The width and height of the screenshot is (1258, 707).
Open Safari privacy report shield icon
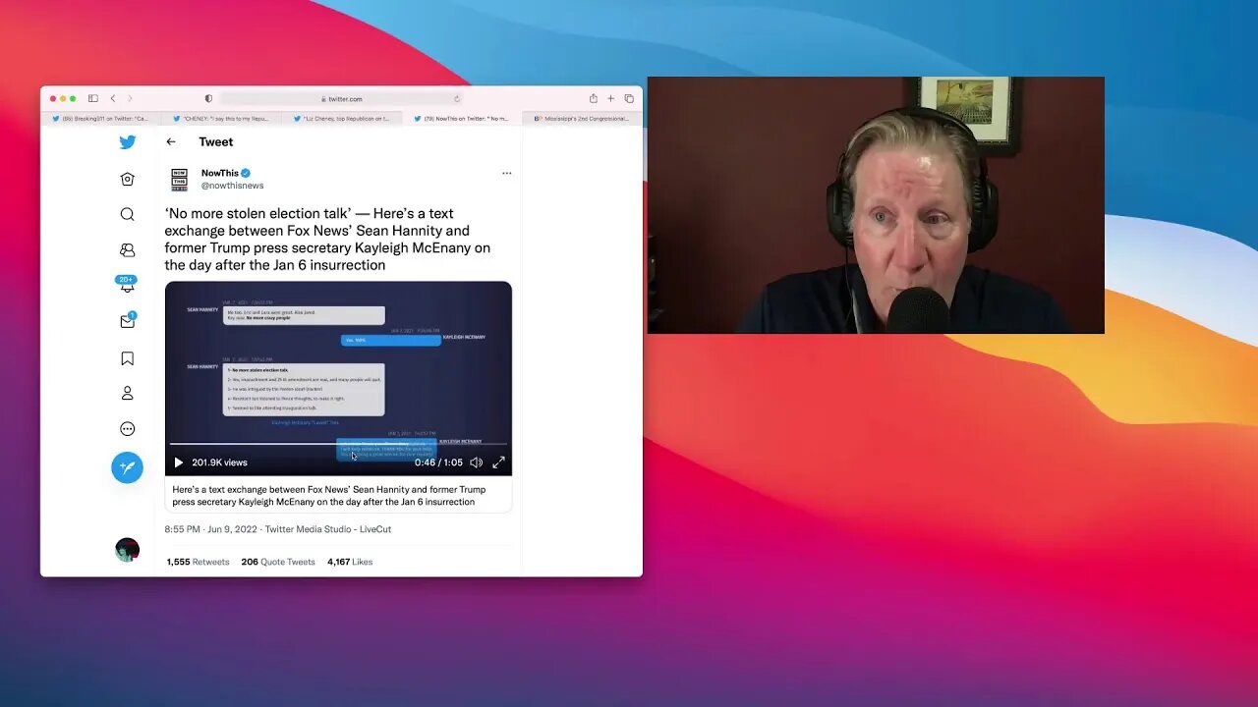(208, 98)
